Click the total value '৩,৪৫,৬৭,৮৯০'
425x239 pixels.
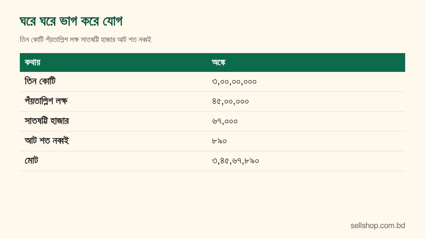coord(236,161)
